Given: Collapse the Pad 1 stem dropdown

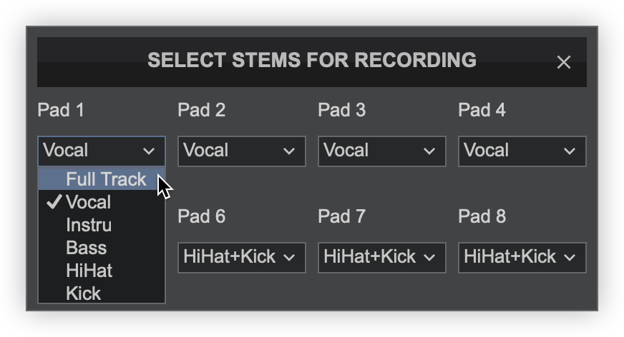Looking at the screenshot, I should pyautogui.click(x=102, y=151).
